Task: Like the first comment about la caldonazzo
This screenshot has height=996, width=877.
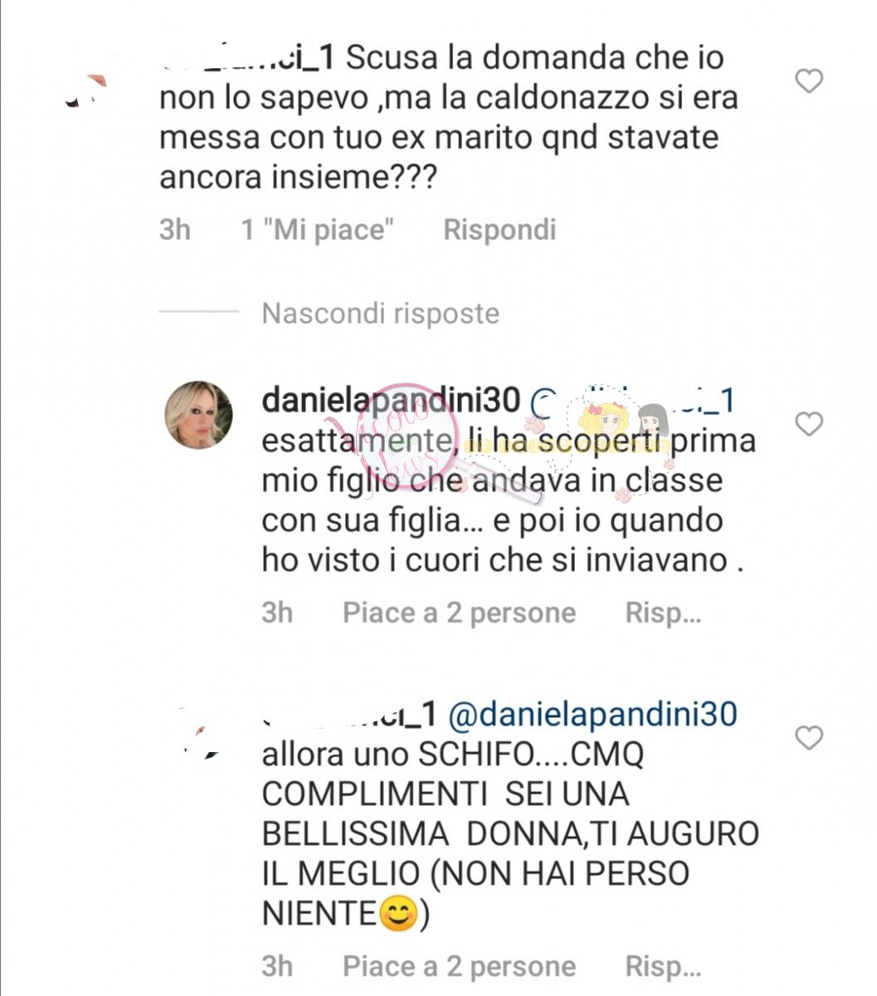Action: tap(809, 81)
